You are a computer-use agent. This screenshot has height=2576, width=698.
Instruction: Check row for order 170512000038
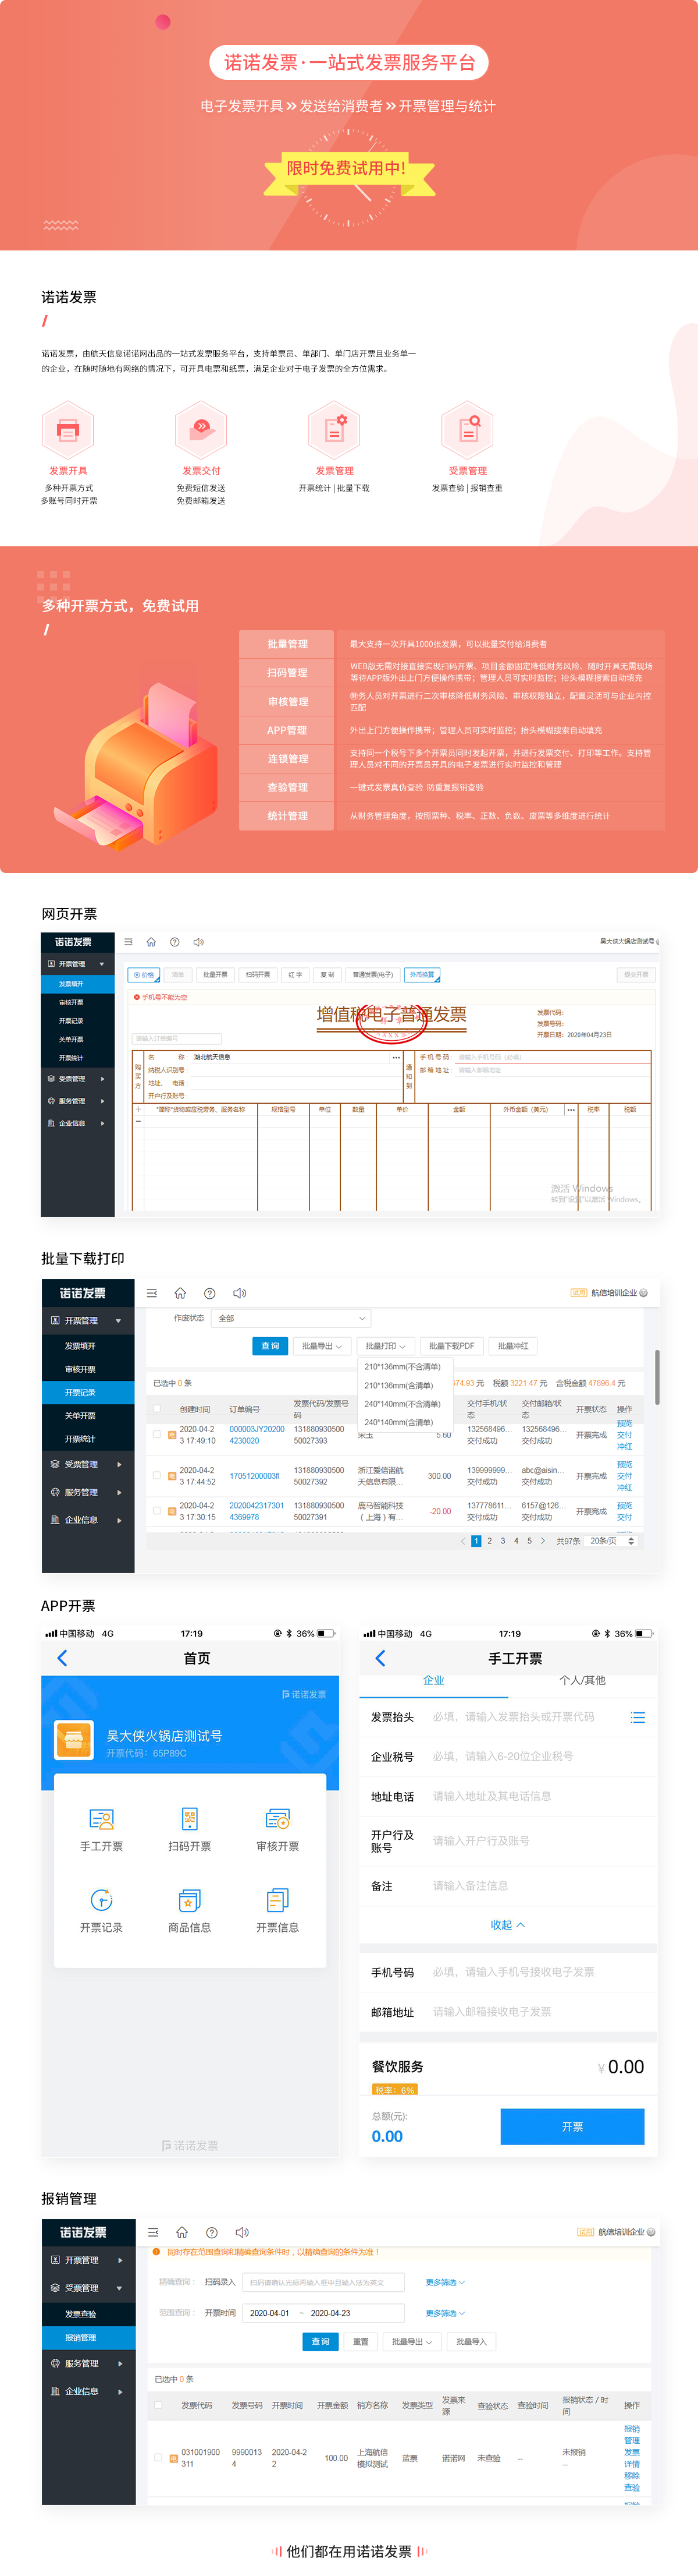point(157,1476)
